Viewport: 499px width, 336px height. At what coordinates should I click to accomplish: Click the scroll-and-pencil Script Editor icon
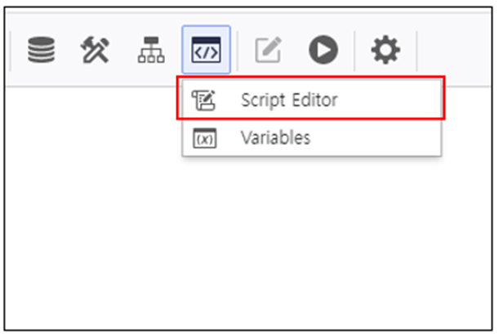click(203, 100)
